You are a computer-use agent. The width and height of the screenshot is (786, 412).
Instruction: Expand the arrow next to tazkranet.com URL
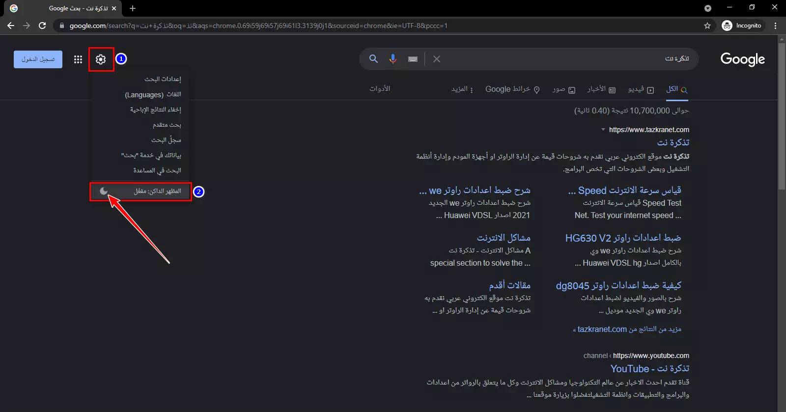(603, 130)
